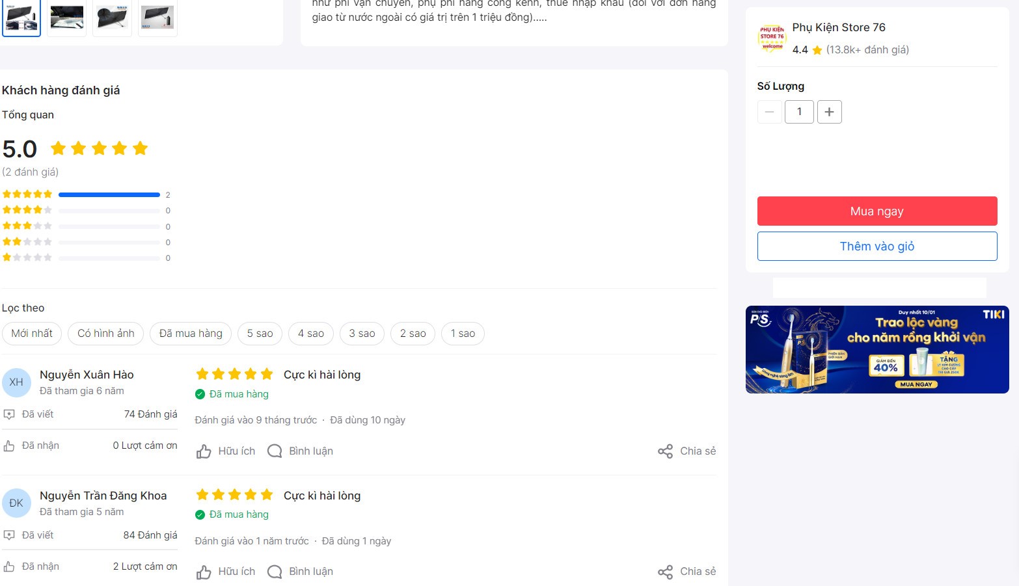Click '(2 đánh giá)' review count text
The height and width of the screenshot is (586, 1019).
(x=30, y=172)
